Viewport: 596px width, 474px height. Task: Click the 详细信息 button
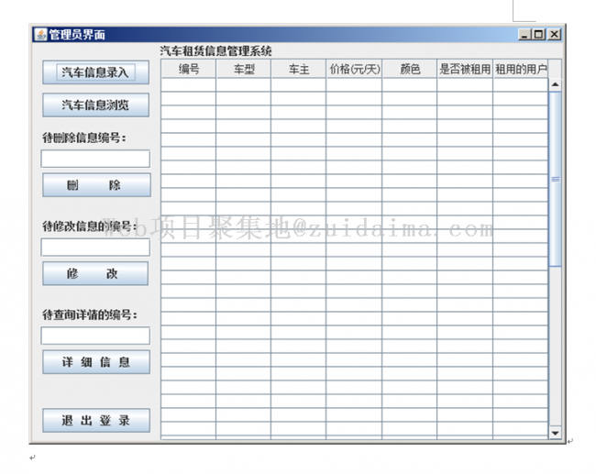(x=95, y=362)
